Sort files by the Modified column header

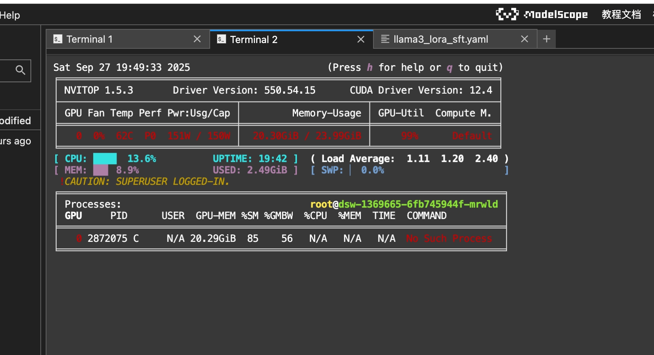click(15, 121)
